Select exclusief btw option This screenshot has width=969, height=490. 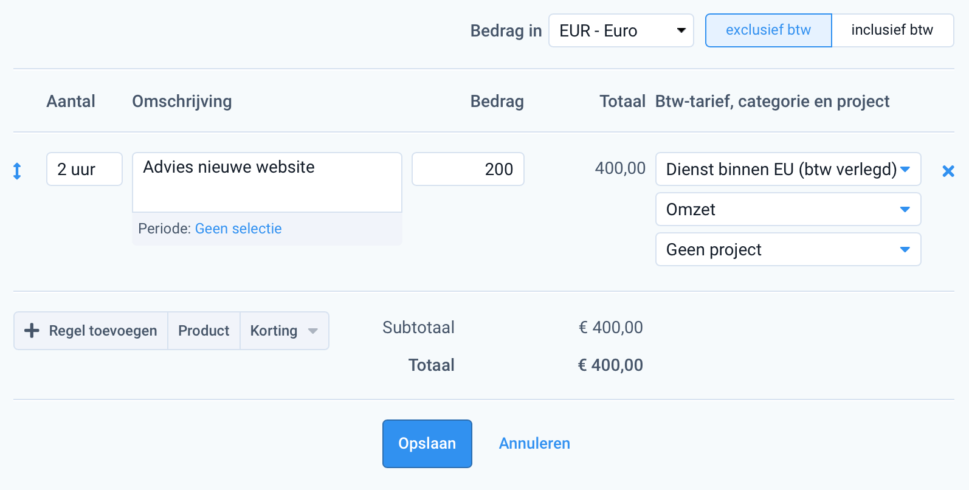[x=768, y=30]
